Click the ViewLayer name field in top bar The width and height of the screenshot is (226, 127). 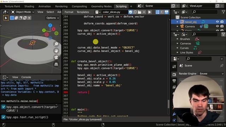coord(202,6)
